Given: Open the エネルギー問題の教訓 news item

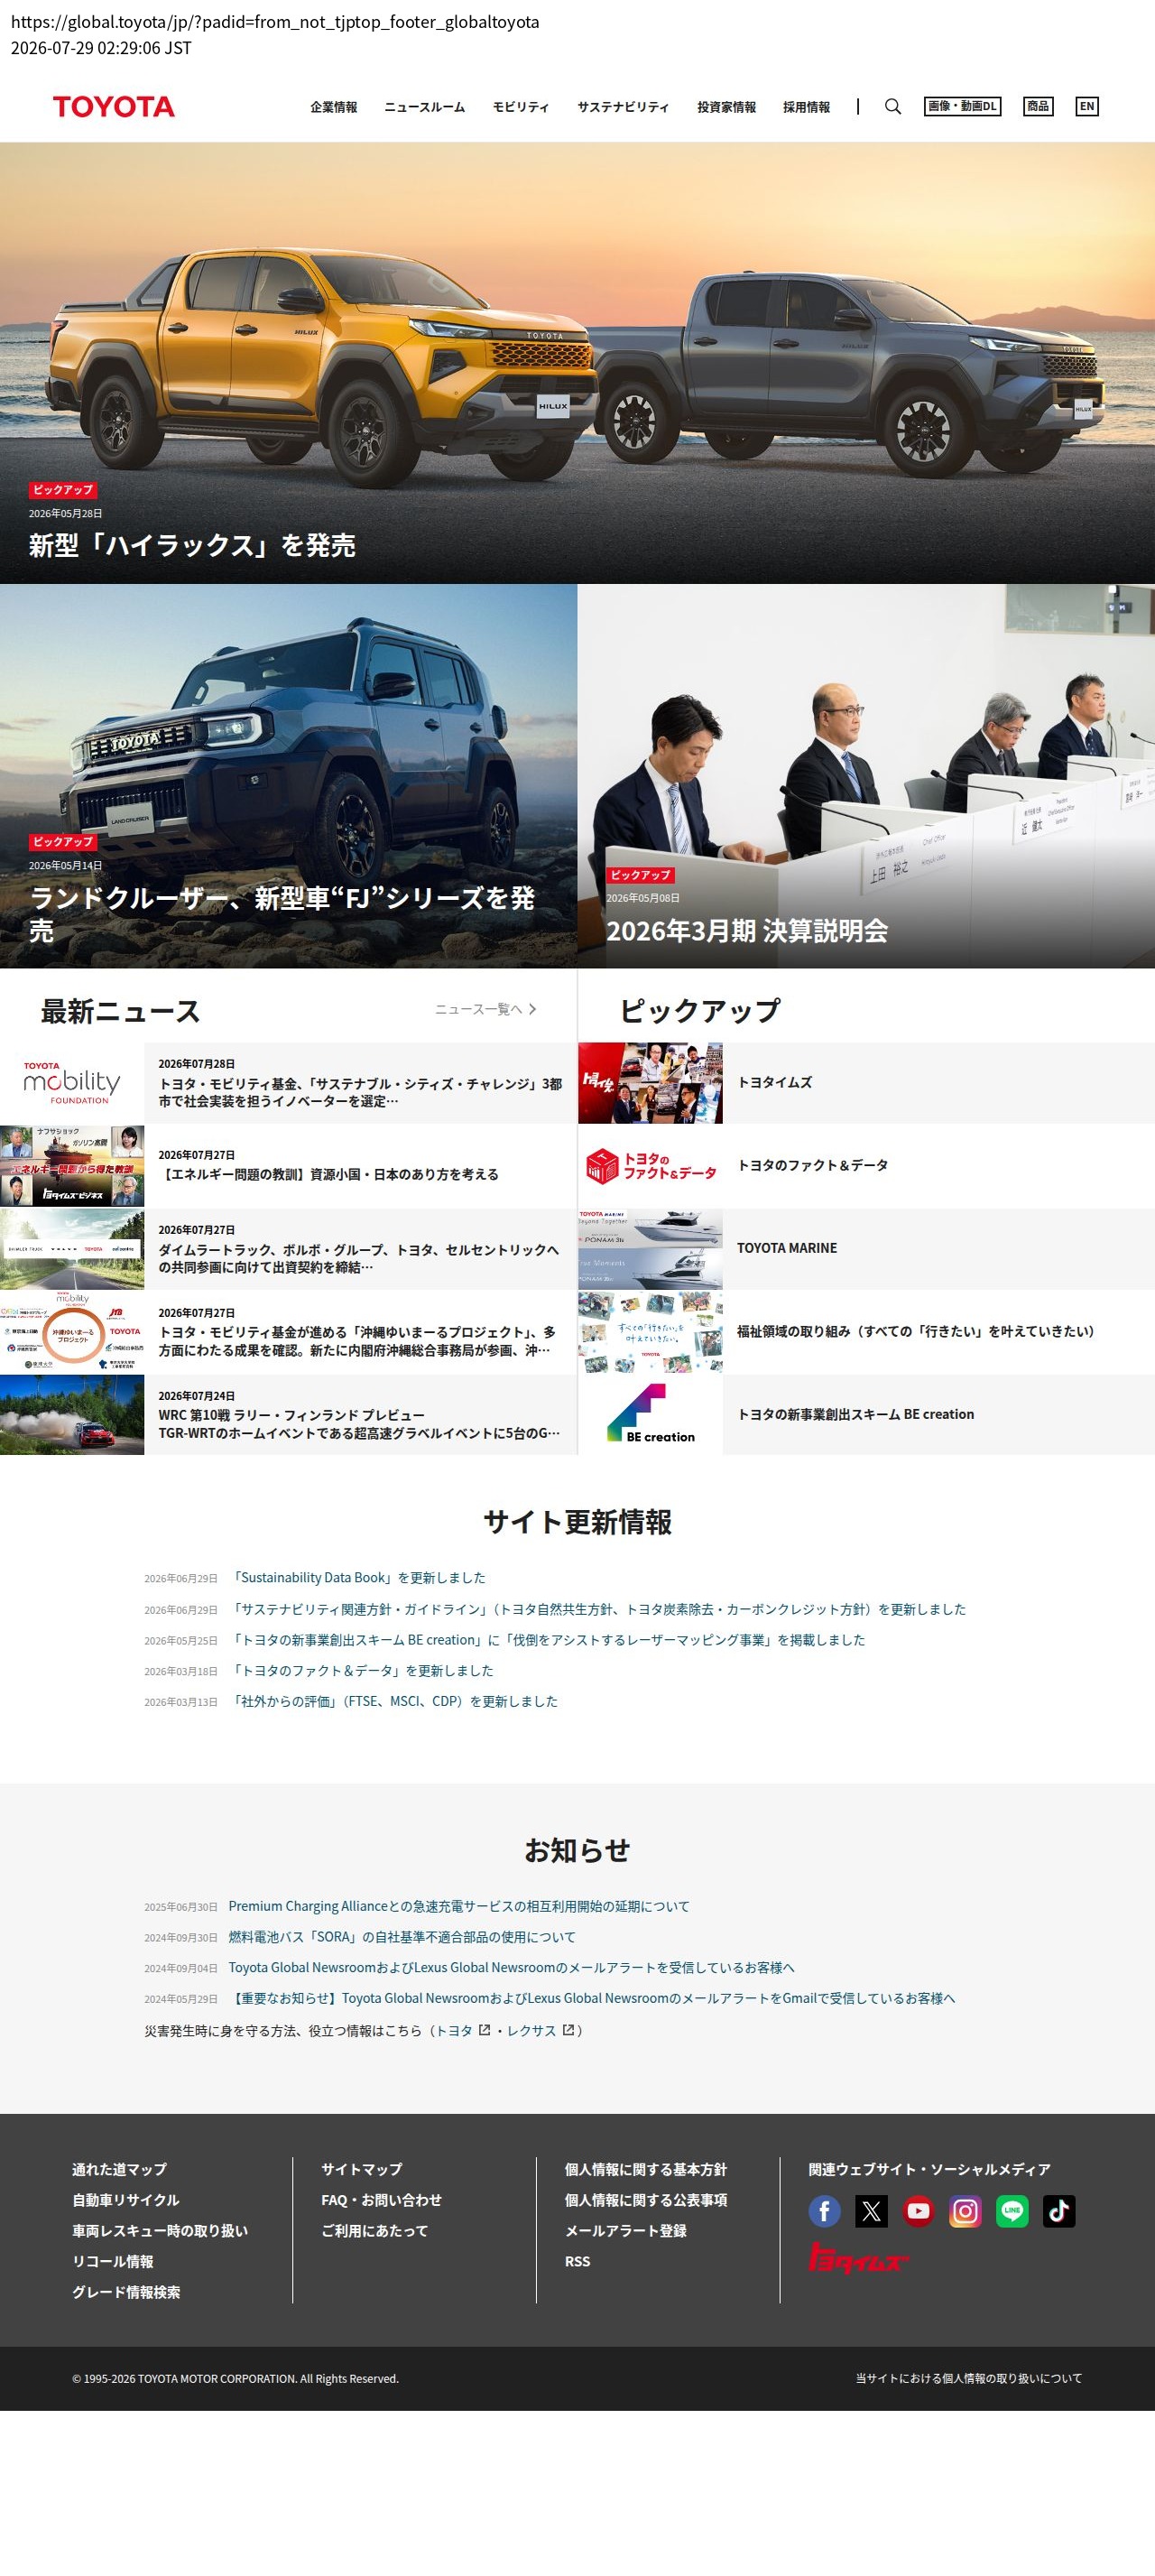Looking at the screenshot, I should (288, 1166).
